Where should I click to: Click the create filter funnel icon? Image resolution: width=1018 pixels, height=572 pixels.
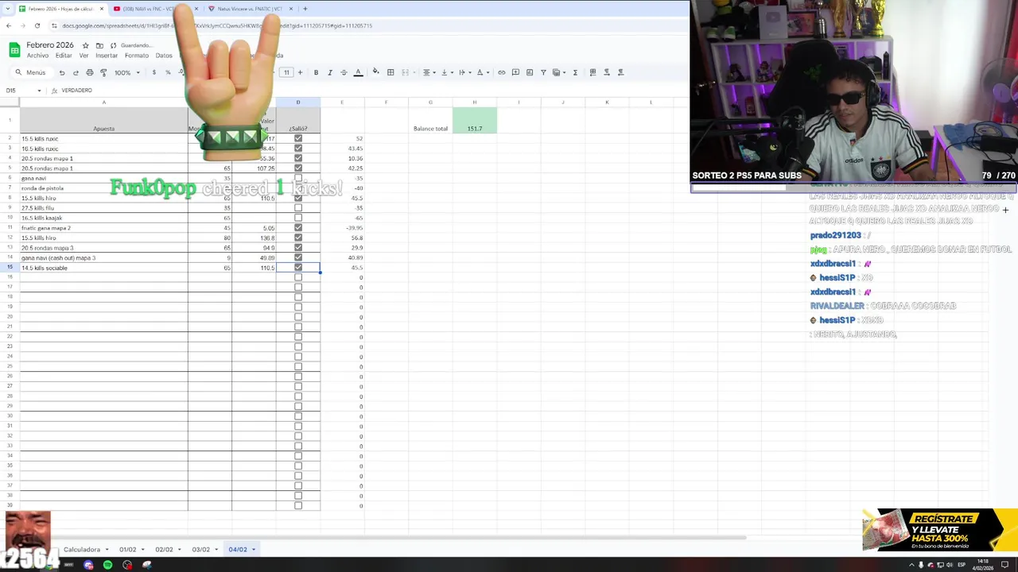tap(543, 72)
